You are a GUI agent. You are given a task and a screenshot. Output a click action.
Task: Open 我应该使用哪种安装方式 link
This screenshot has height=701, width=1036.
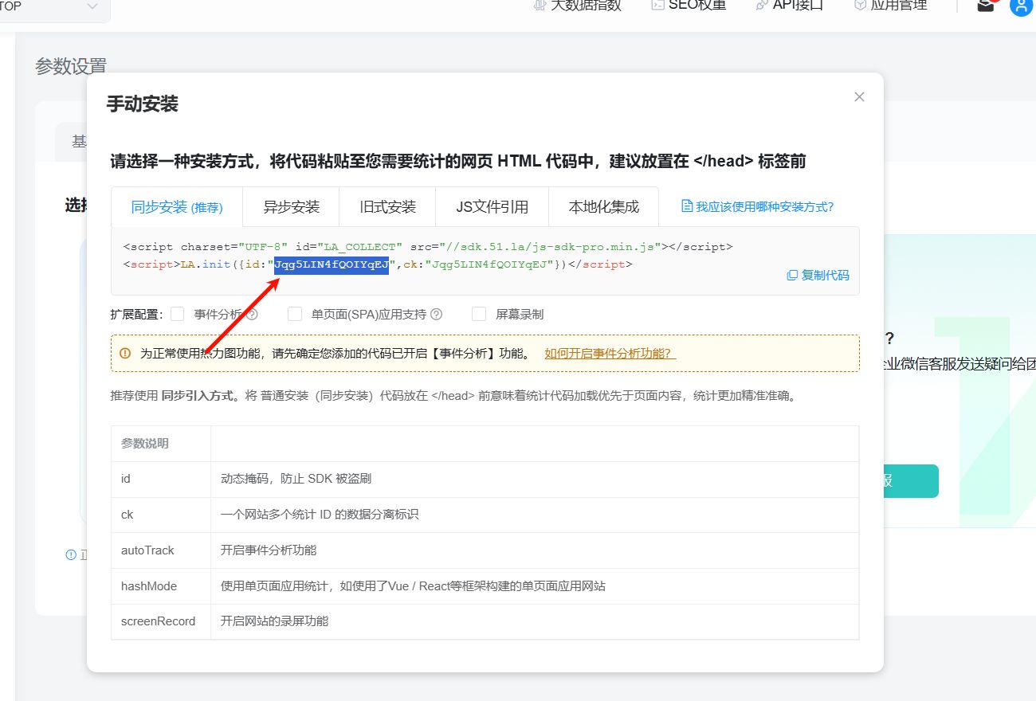click(764, 206)
